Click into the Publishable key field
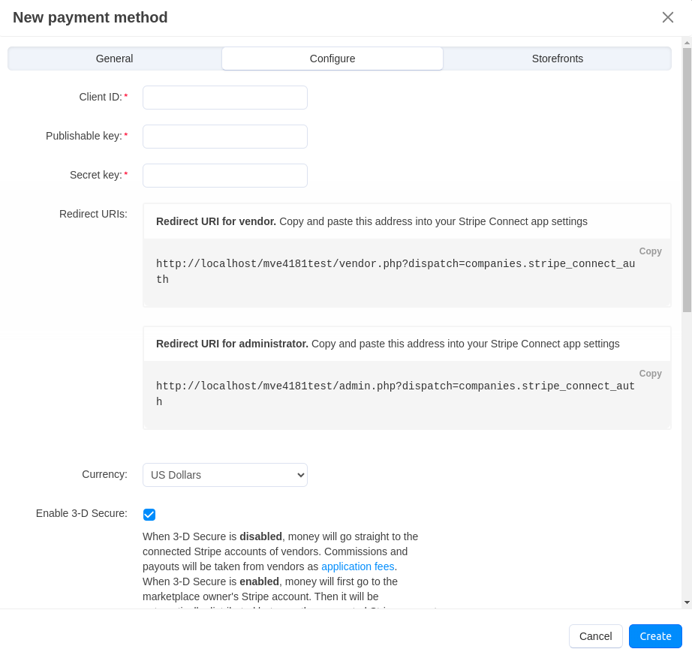Screen dimensions: 692x658 (225, 137)
